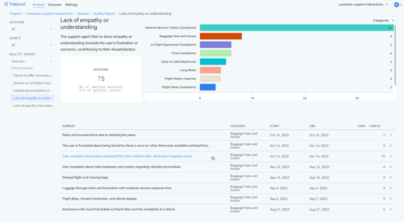Image resolution: width=404 pixels, height=222 pixels.
Task: Open row arrow for refueling delay session
Action: click(391, 135)
